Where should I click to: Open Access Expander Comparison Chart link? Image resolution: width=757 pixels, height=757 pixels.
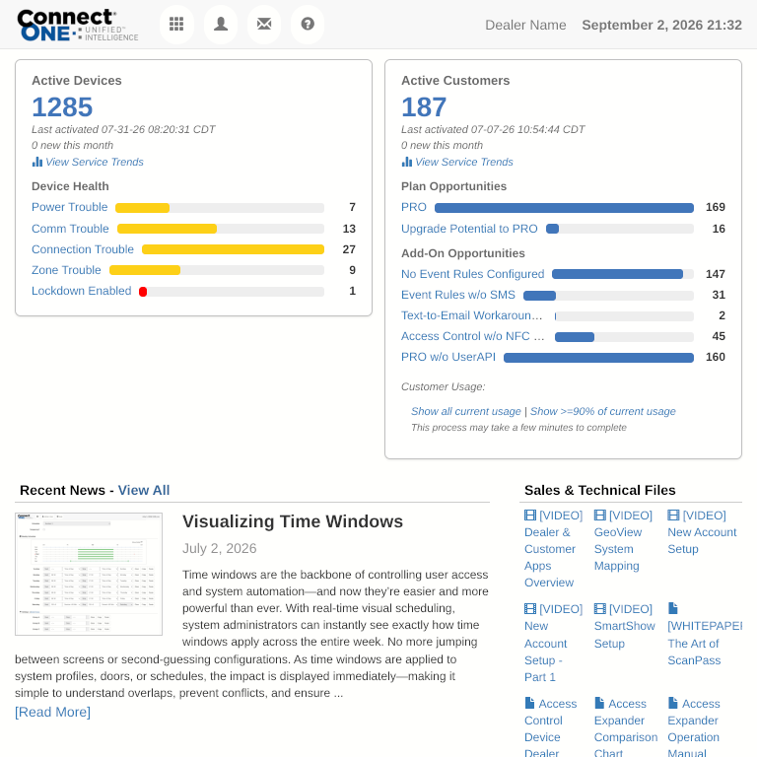point(626,727)
